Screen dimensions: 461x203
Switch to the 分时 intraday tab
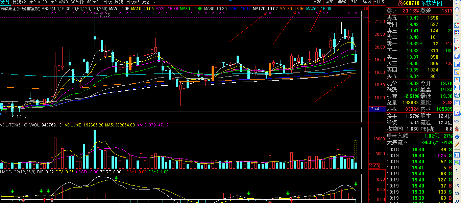[x=5, y=2]
